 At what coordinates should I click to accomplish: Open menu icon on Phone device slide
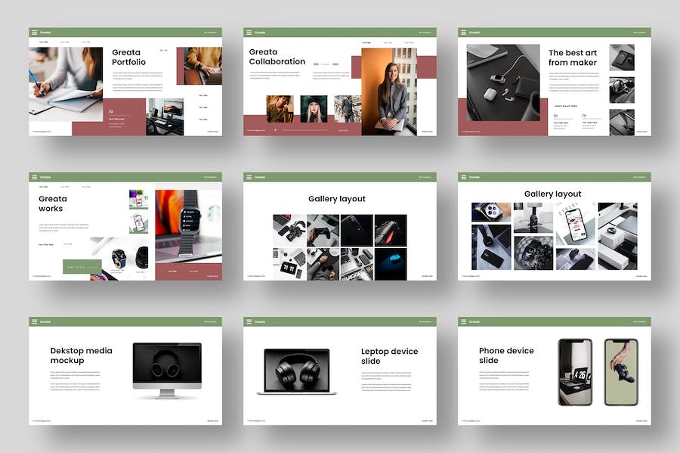tap(464, 321)
